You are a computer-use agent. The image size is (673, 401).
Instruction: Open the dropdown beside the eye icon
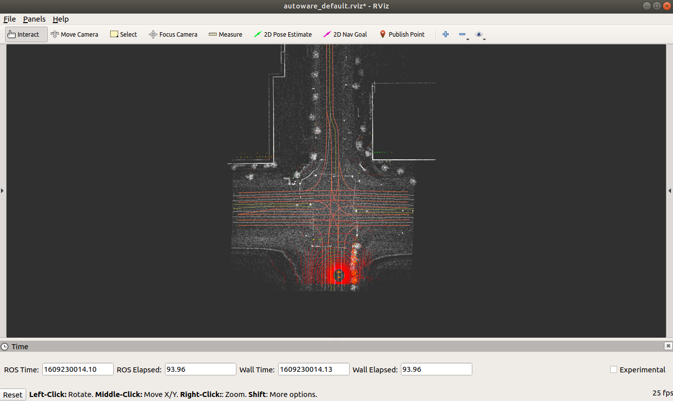pos(484,38)
